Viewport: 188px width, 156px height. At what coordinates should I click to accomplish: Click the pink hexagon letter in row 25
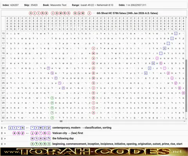click(176, 83)
